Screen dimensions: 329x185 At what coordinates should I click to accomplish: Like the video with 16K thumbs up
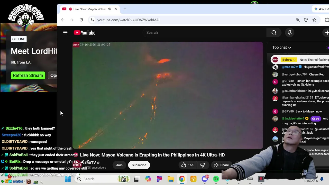tap(188, 165)
